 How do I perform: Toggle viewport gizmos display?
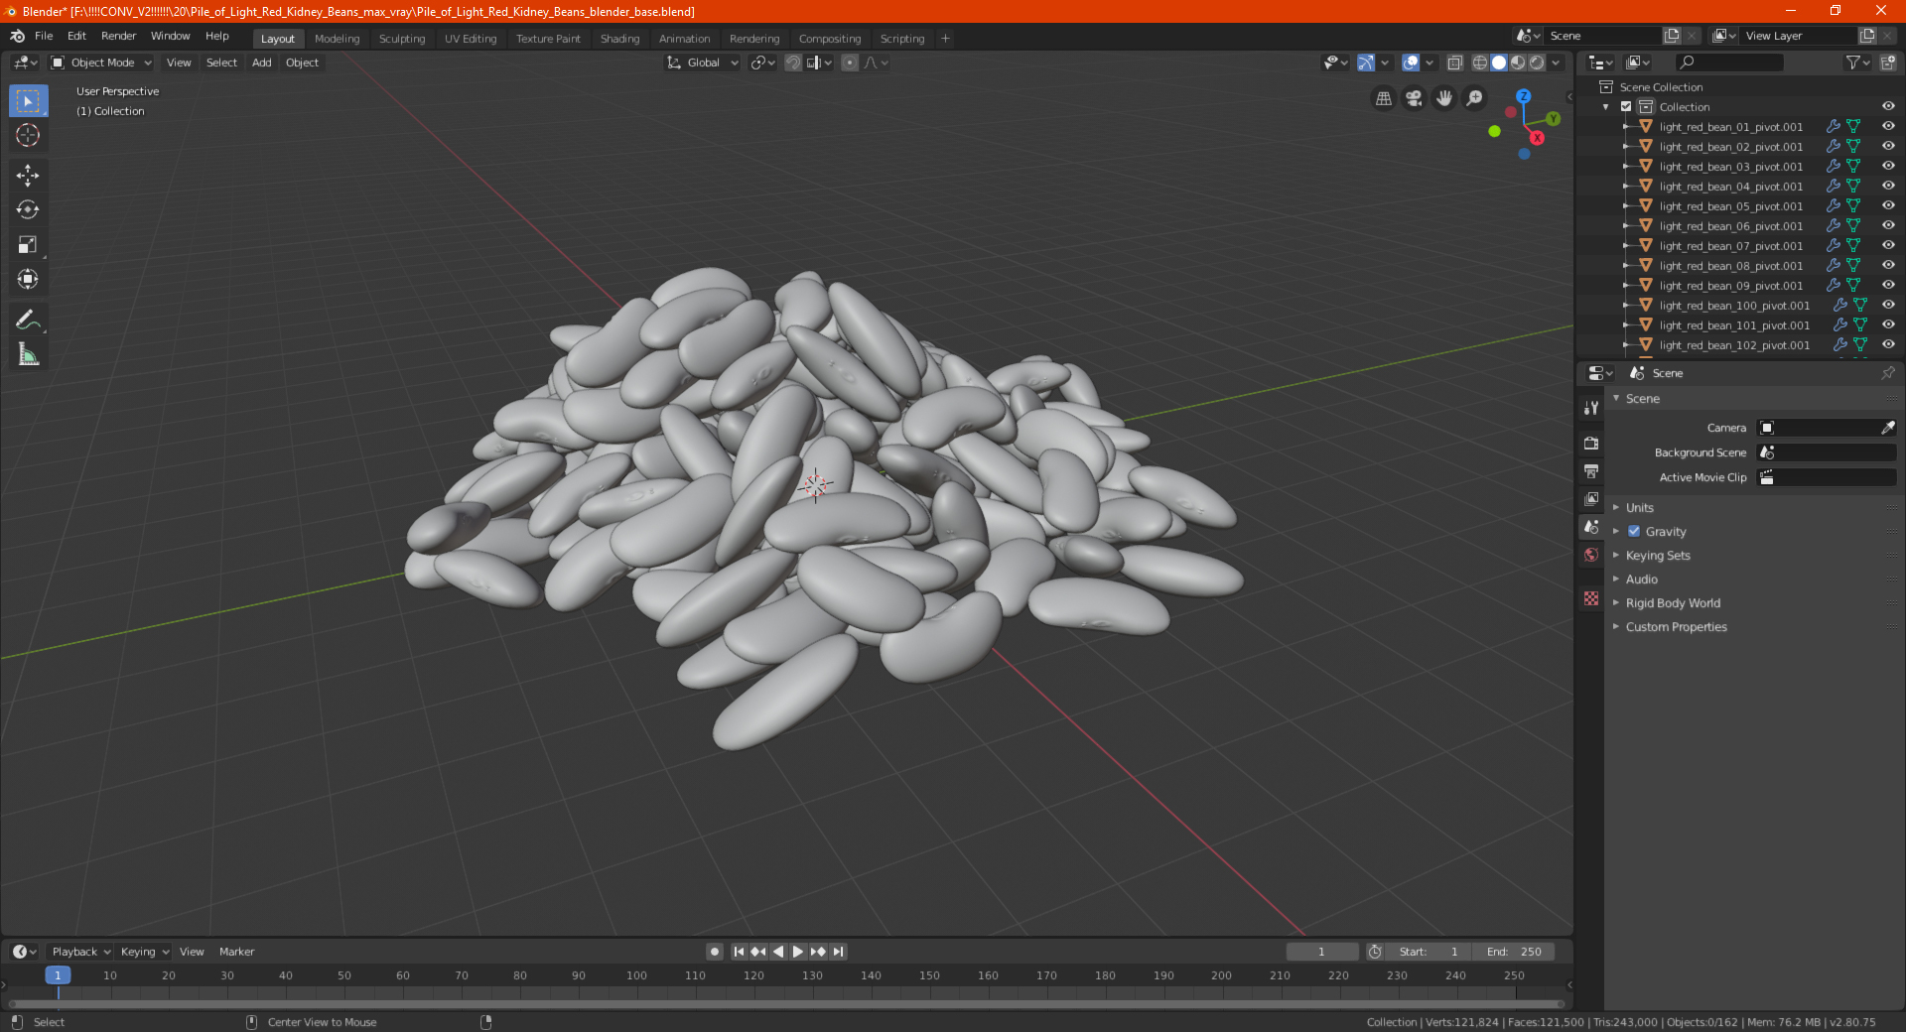pyautogui.click(x=1366, y=63)
